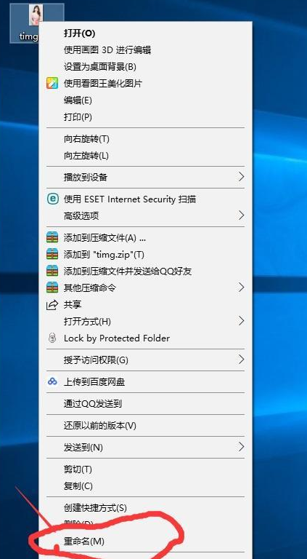Expand the 发送到(N) submenu arrow
This screenshot has width=307, height=559.
click(241, 447)
